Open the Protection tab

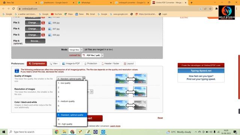pos(91,63)
